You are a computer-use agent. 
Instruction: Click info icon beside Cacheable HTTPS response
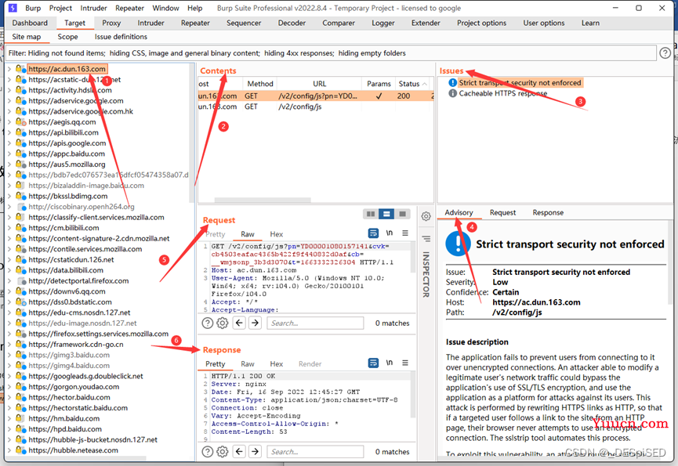click(452, 93)
